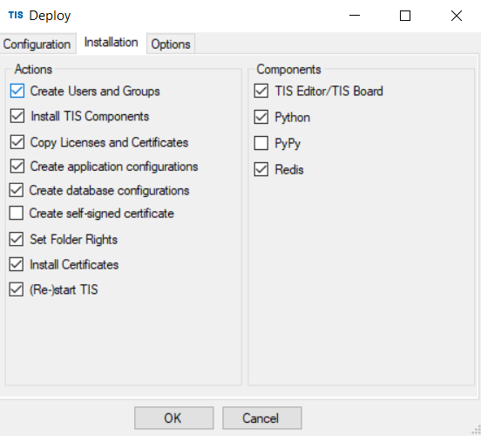The height and width of the screenshot is (436, 481).
Task: Cancel the Deploy dialog
Action: tap(262, 418)
